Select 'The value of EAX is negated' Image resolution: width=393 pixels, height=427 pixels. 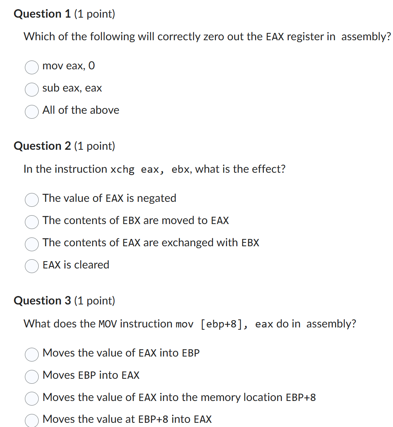click(x=31, y=200)
